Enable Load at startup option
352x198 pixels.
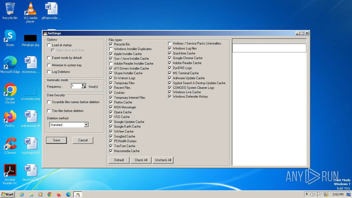pyautogui.click(x=49, y=45)
